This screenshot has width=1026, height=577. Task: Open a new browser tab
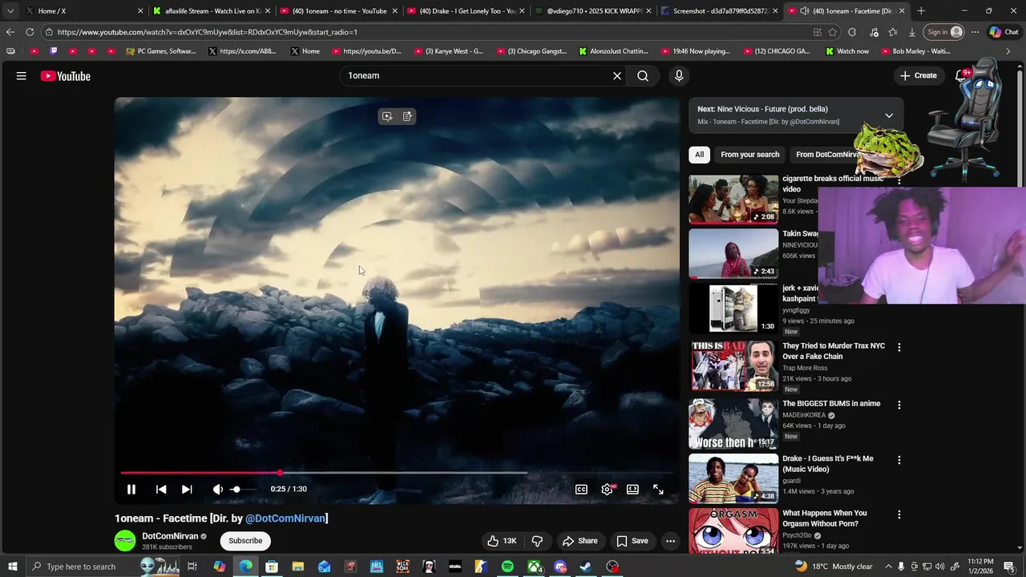click(921, 11)
